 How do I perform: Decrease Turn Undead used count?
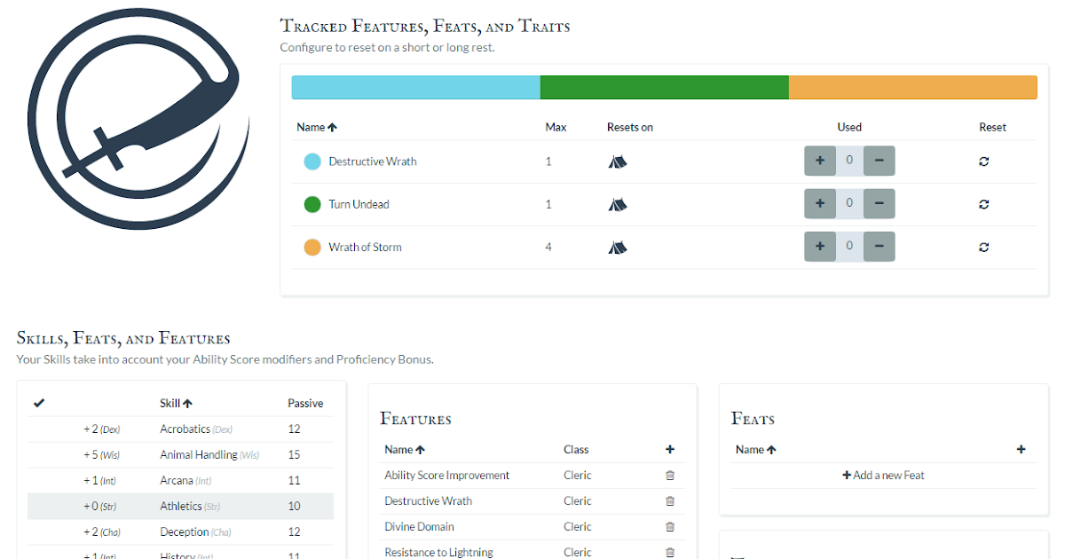[879, 204]
